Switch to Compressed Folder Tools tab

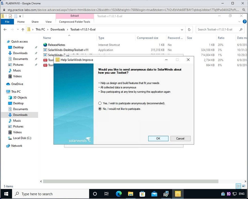[x=75, y=22]
